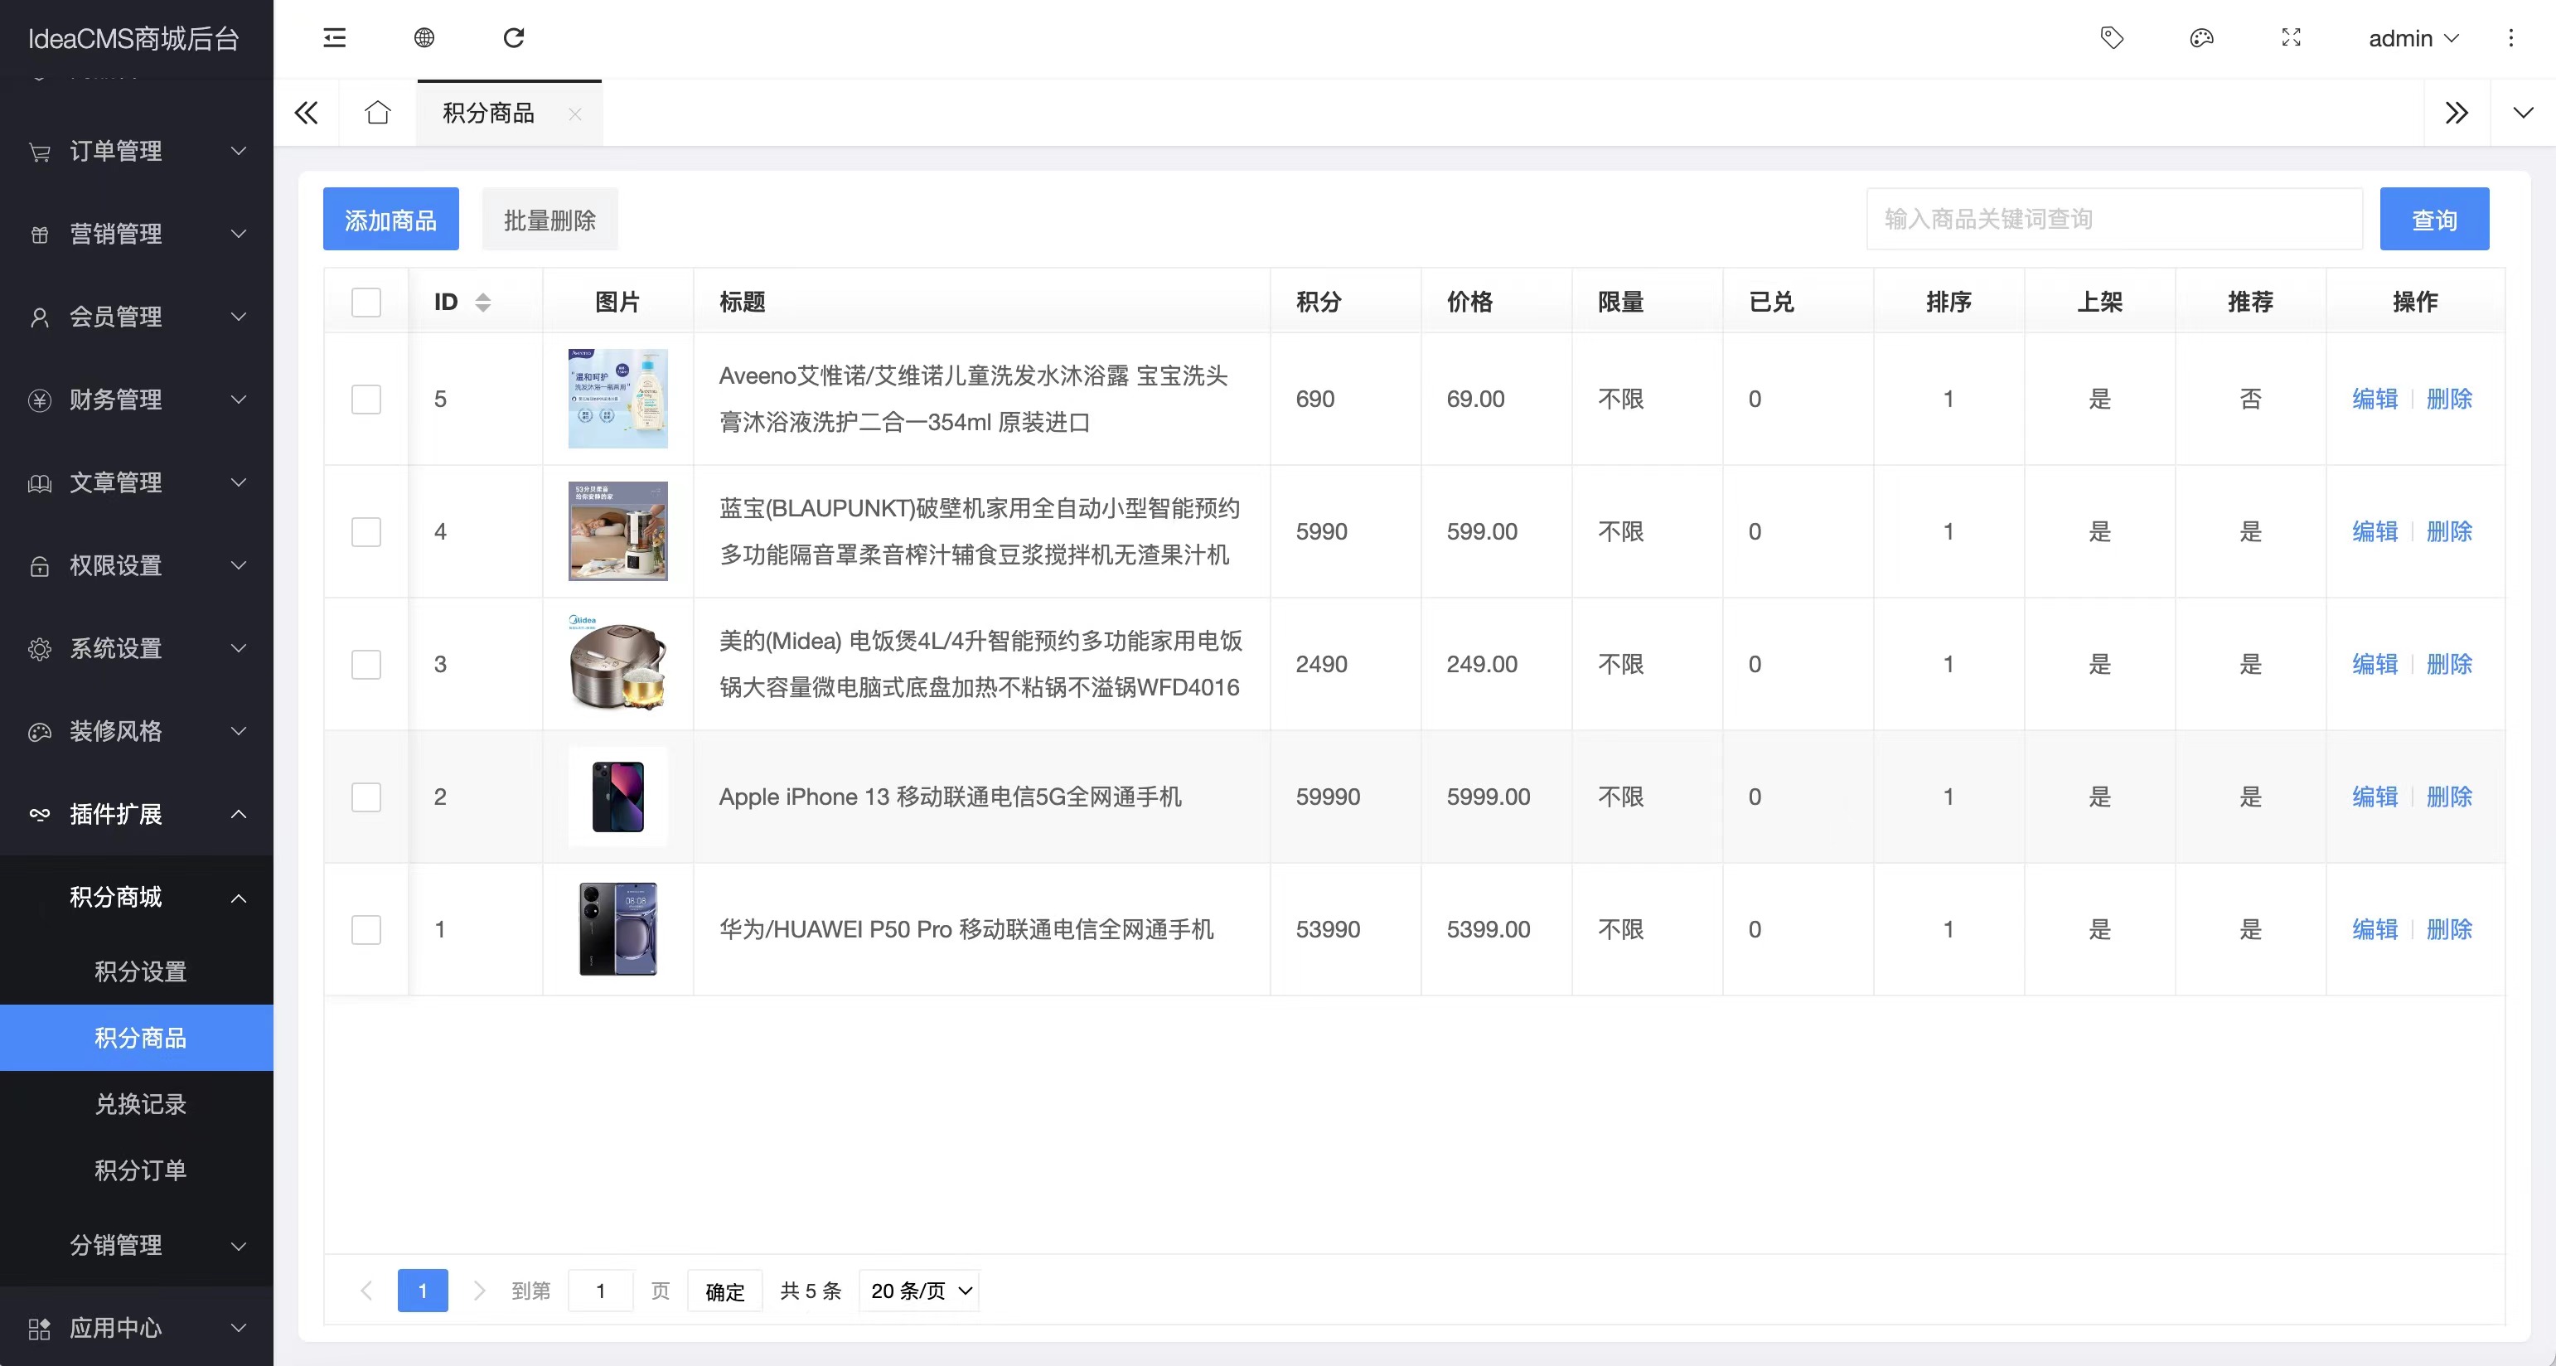Click the gift icon beside 营销管理

tap(40, 234)
